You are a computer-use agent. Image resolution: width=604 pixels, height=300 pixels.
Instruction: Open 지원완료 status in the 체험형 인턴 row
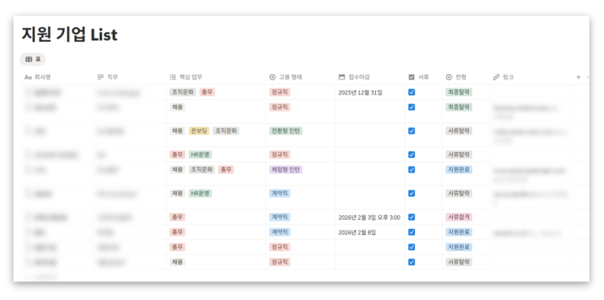[x=459, y=170]
